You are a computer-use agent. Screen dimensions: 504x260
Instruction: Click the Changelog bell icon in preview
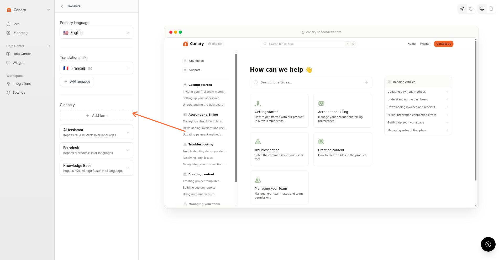pos(185,61)
